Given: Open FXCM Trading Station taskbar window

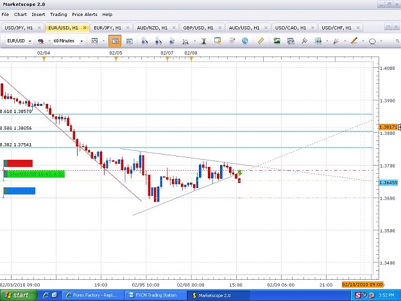Looking at the screenshot, I should pos(155,295).
